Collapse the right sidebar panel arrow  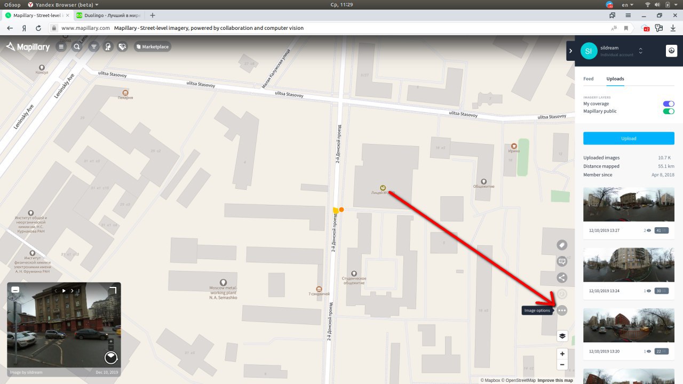click(570, 51)
